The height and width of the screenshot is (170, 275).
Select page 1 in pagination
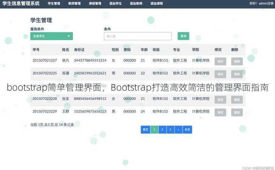point(154,130)
